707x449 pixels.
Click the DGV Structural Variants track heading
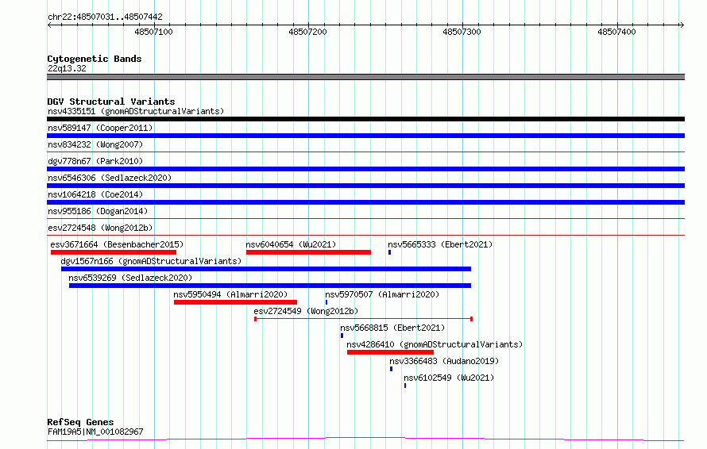coord(111,102)
